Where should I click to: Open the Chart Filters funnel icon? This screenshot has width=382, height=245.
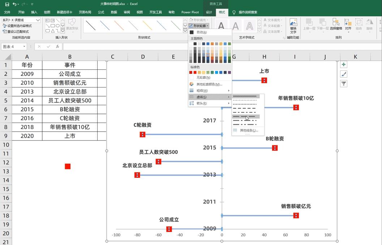(x=343, y=83)
